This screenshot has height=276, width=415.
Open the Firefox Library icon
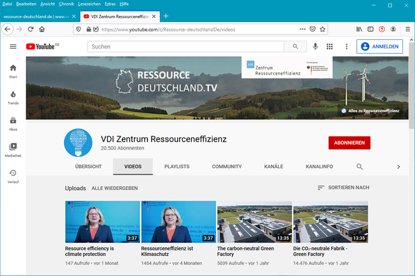click(x=359, y=29)
